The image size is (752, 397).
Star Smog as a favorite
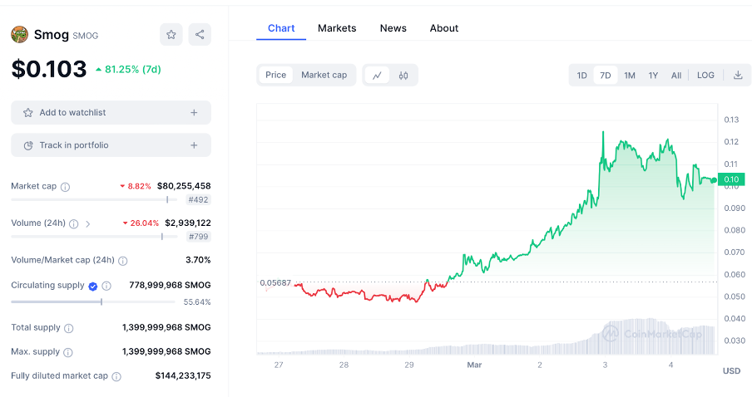point(171,35)
